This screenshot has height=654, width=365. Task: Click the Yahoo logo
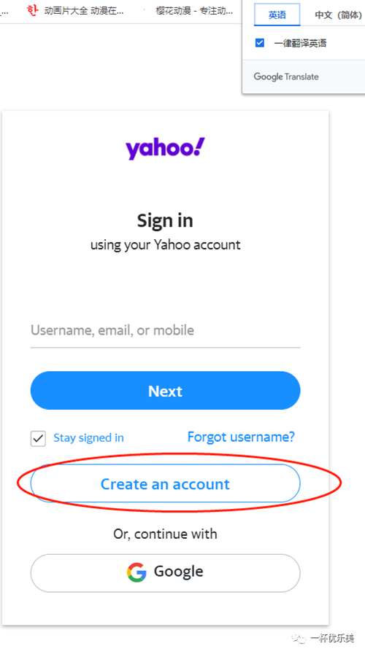click(x=165, y=149)
